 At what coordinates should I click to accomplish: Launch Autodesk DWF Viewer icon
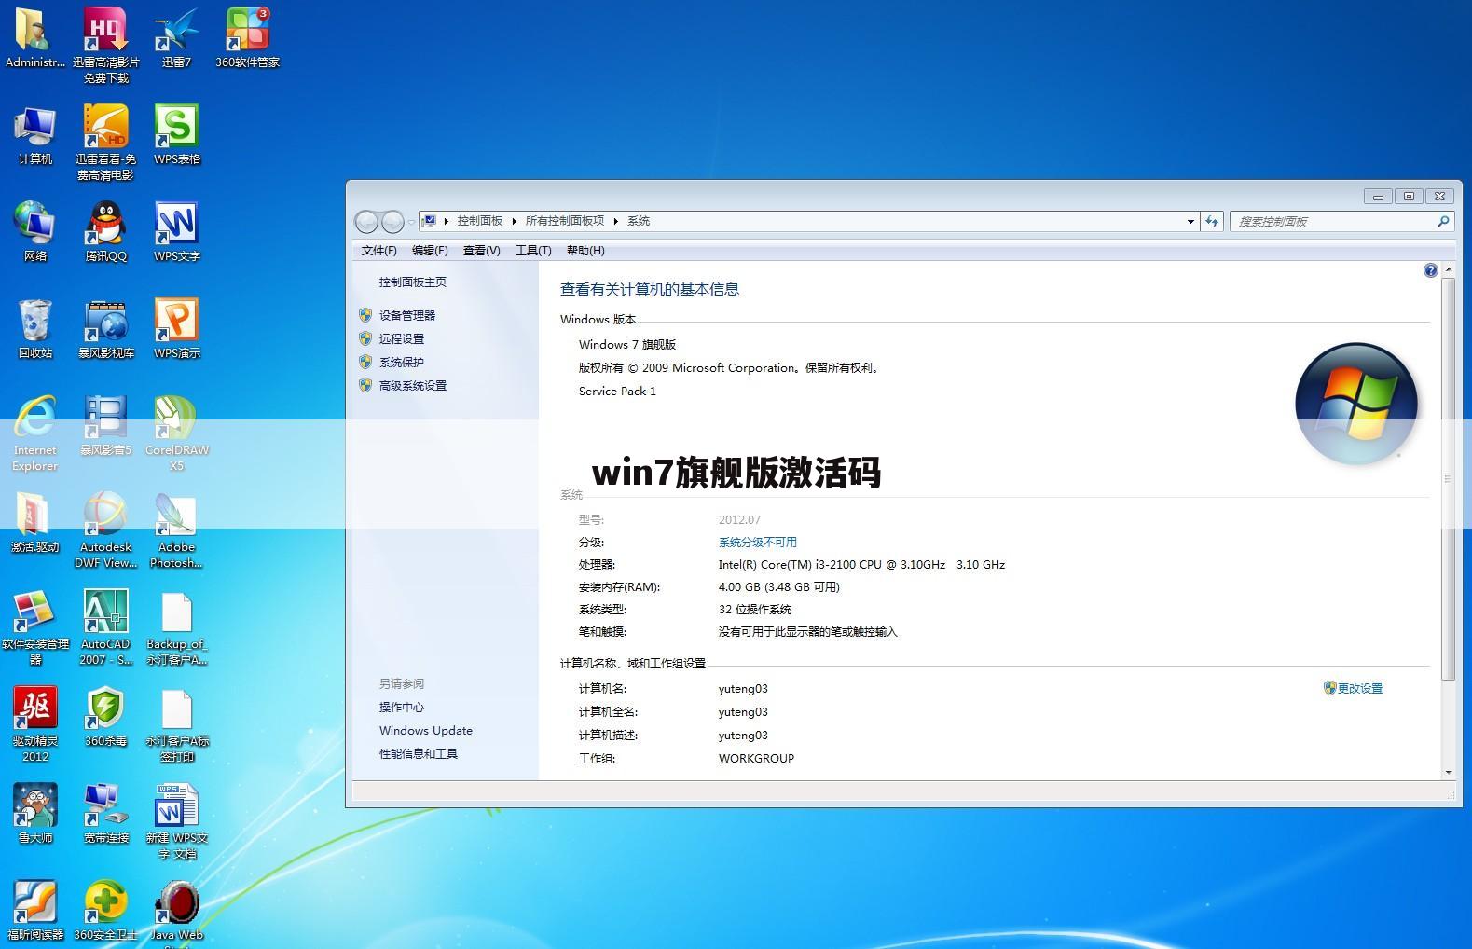(x=105, y=530)
